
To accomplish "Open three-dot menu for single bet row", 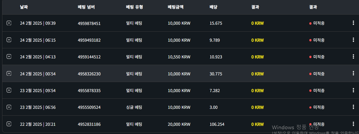I will (x=353, y=107).
